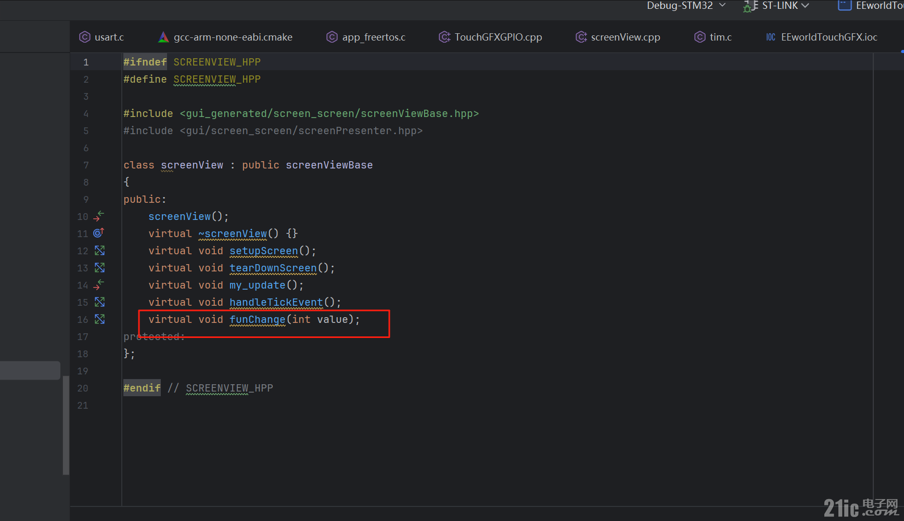Click the vertical scrollbar left of the gutter
The width and height of the screenshot is (904, 521).
[x=66, y=425]
